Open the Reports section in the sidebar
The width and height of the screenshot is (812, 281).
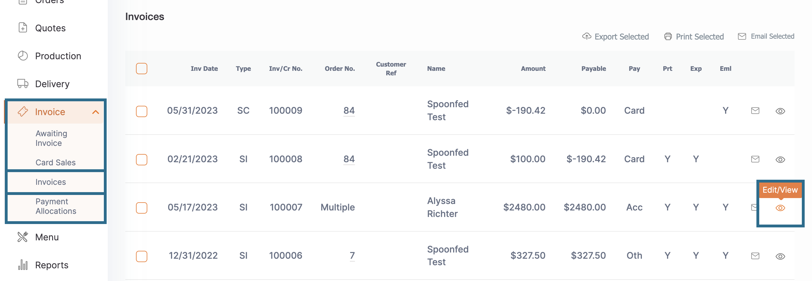pyautogui.click(x=52, y=265)
